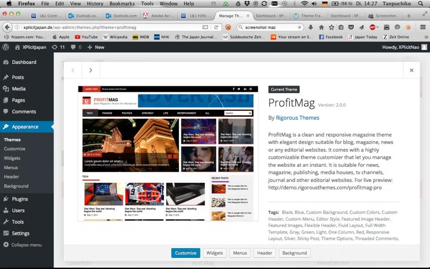Switch to the Adobe Acr... tab
The image size is (430, 269).
tap(159, 16)
